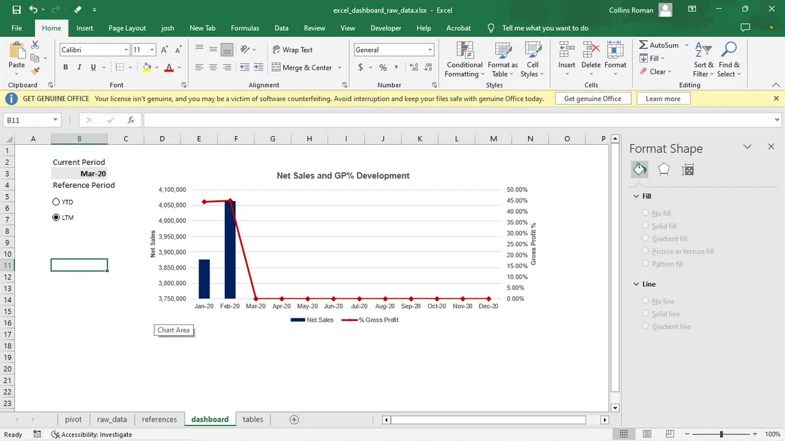Select the LTM radio button
785x441 pixels.
56,217
